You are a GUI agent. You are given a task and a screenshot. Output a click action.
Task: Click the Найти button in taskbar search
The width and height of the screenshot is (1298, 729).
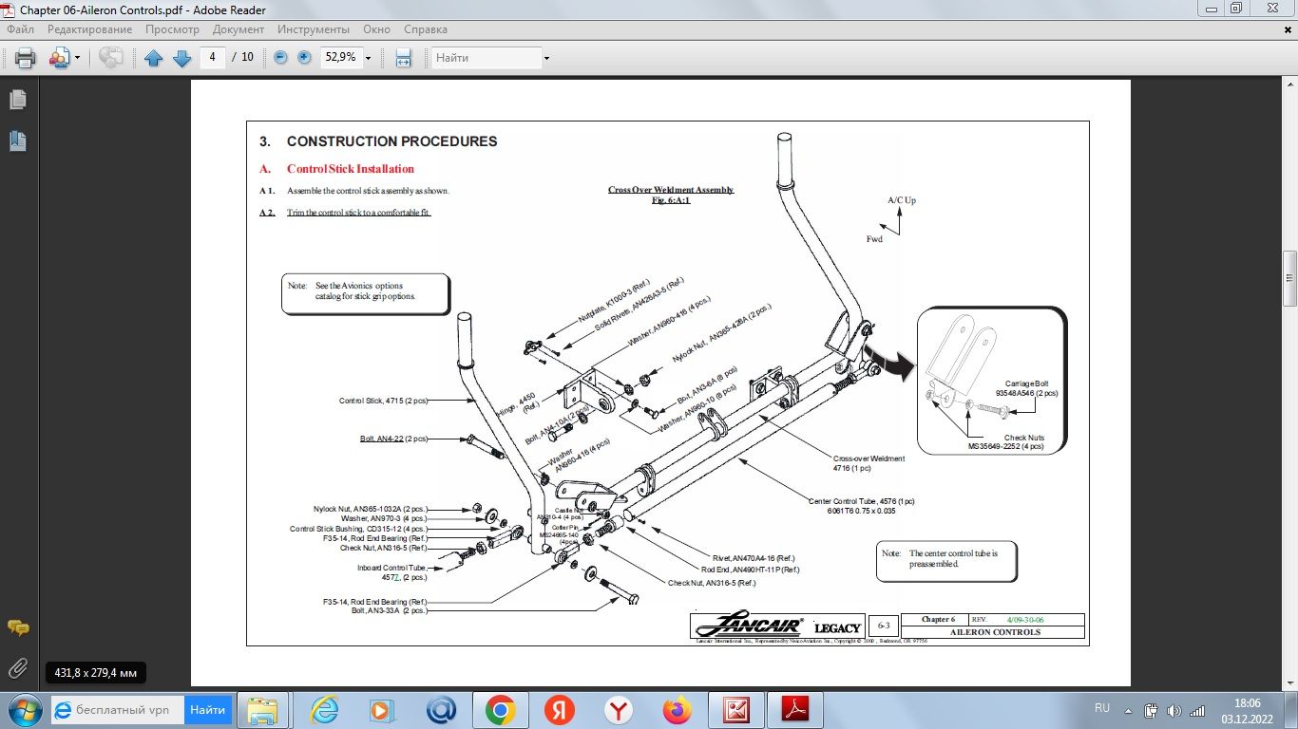tap(207, 709)
